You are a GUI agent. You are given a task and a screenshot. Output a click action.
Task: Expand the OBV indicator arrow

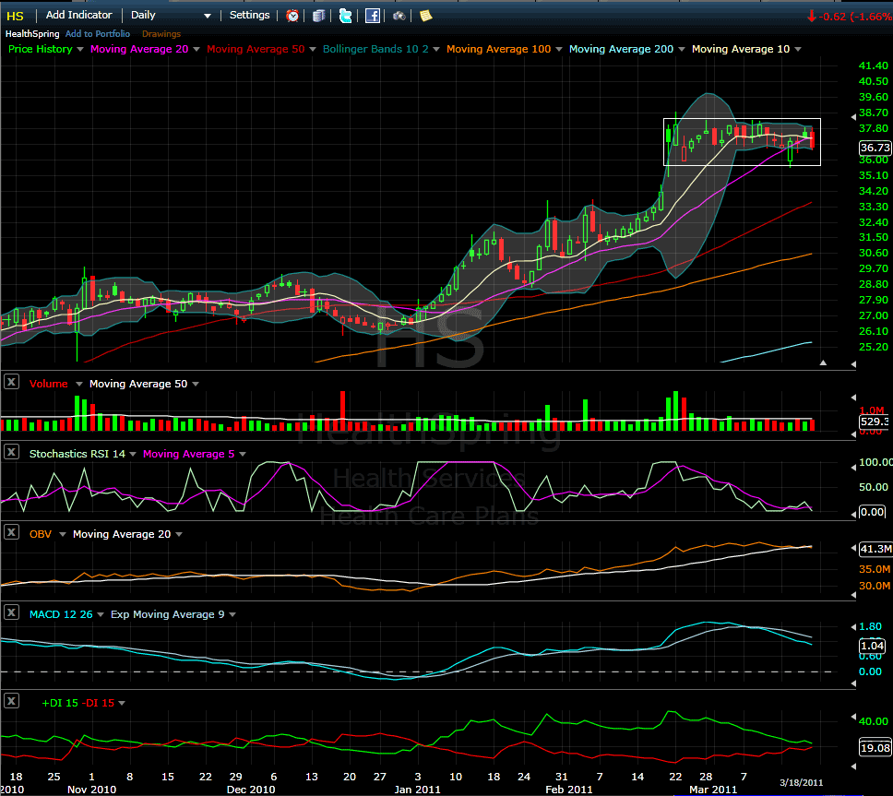click(63, 535)
